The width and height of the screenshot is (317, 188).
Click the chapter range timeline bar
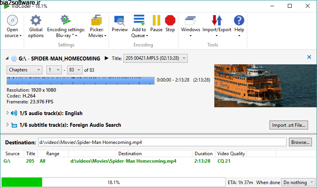(x=81, y=80)
